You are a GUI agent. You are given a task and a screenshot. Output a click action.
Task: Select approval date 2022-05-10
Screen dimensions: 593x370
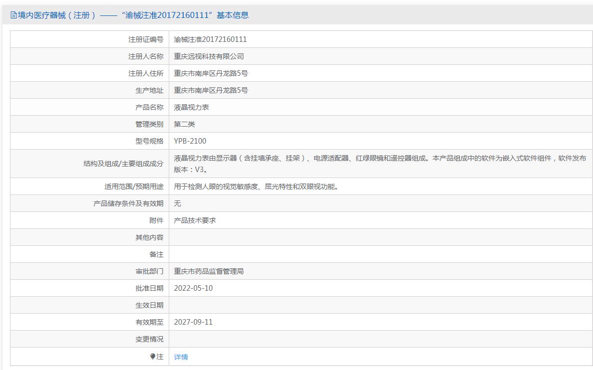tap(193, 288)
